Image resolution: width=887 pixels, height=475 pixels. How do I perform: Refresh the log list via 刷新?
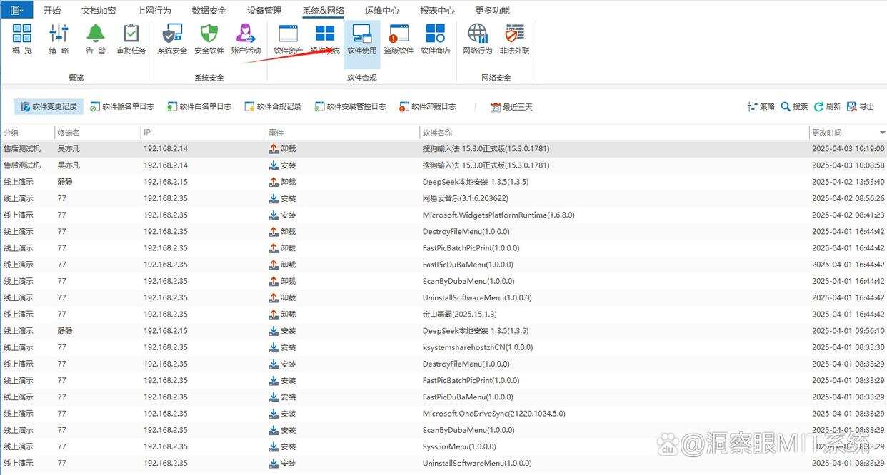pyautogui.click(x=827, y=106)
